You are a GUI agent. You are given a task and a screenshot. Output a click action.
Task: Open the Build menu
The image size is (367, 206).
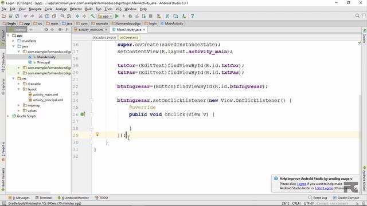(89, 9)
